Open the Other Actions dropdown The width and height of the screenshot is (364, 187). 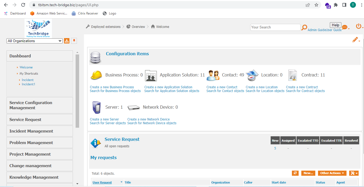[x=332, y=173]
